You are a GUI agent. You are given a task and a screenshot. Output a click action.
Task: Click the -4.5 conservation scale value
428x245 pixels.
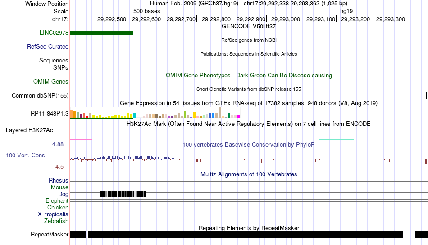(x=59, y=167)
